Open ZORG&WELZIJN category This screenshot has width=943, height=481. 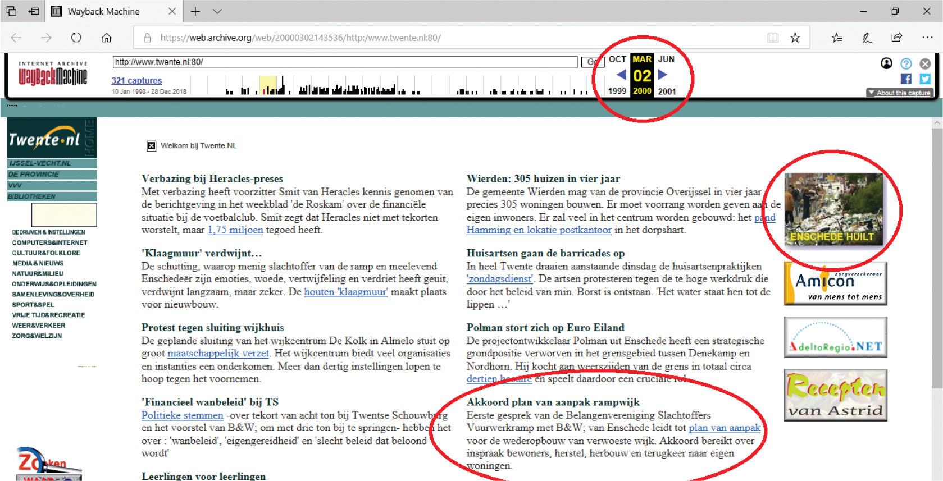pyautogui.click(x=37, y=336)
